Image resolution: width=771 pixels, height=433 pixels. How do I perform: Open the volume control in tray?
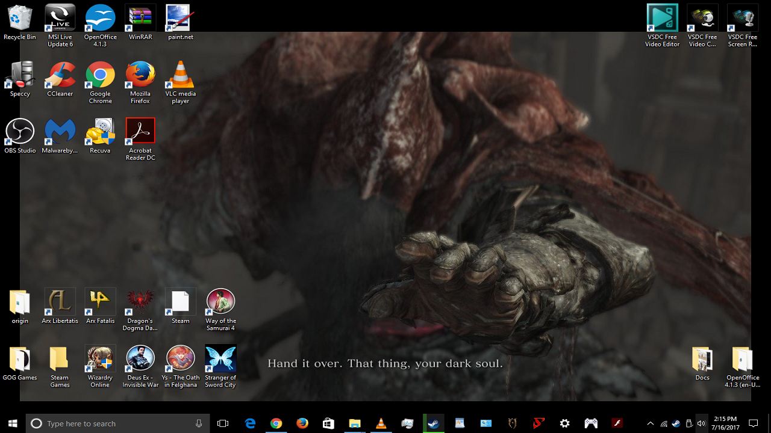[701, 423]
